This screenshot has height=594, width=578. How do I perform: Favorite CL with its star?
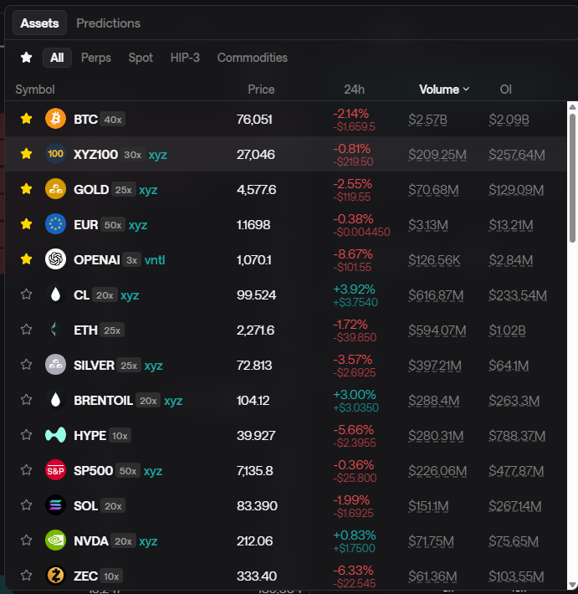26,294
